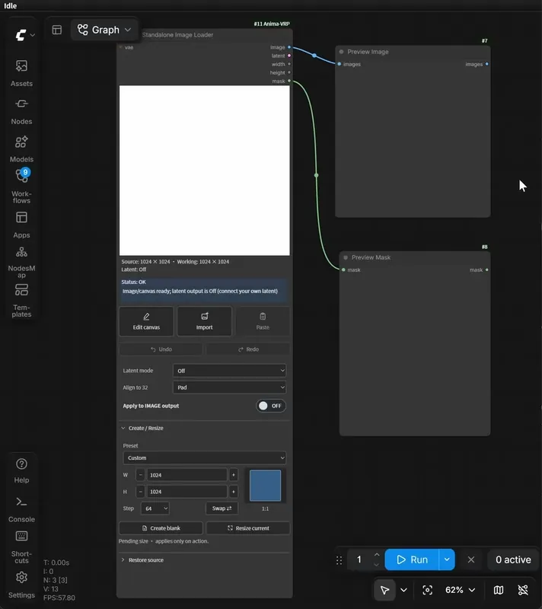Viewport: 542px width, 609px height.
Task: Click the Preview Mask node title
Action: pos(371,257)
